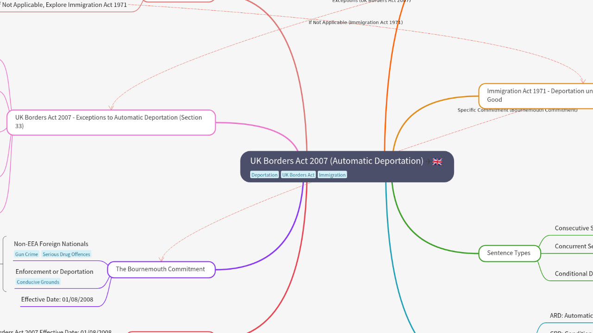This screenshot has width=593, height=333.
Task: Select the Exceptions to Automatic Deportation node
Action: (111, 123)
